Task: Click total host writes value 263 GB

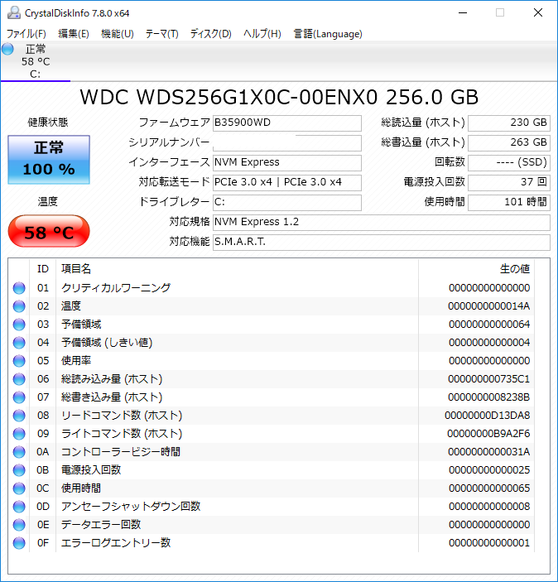Action: [509, 143]
